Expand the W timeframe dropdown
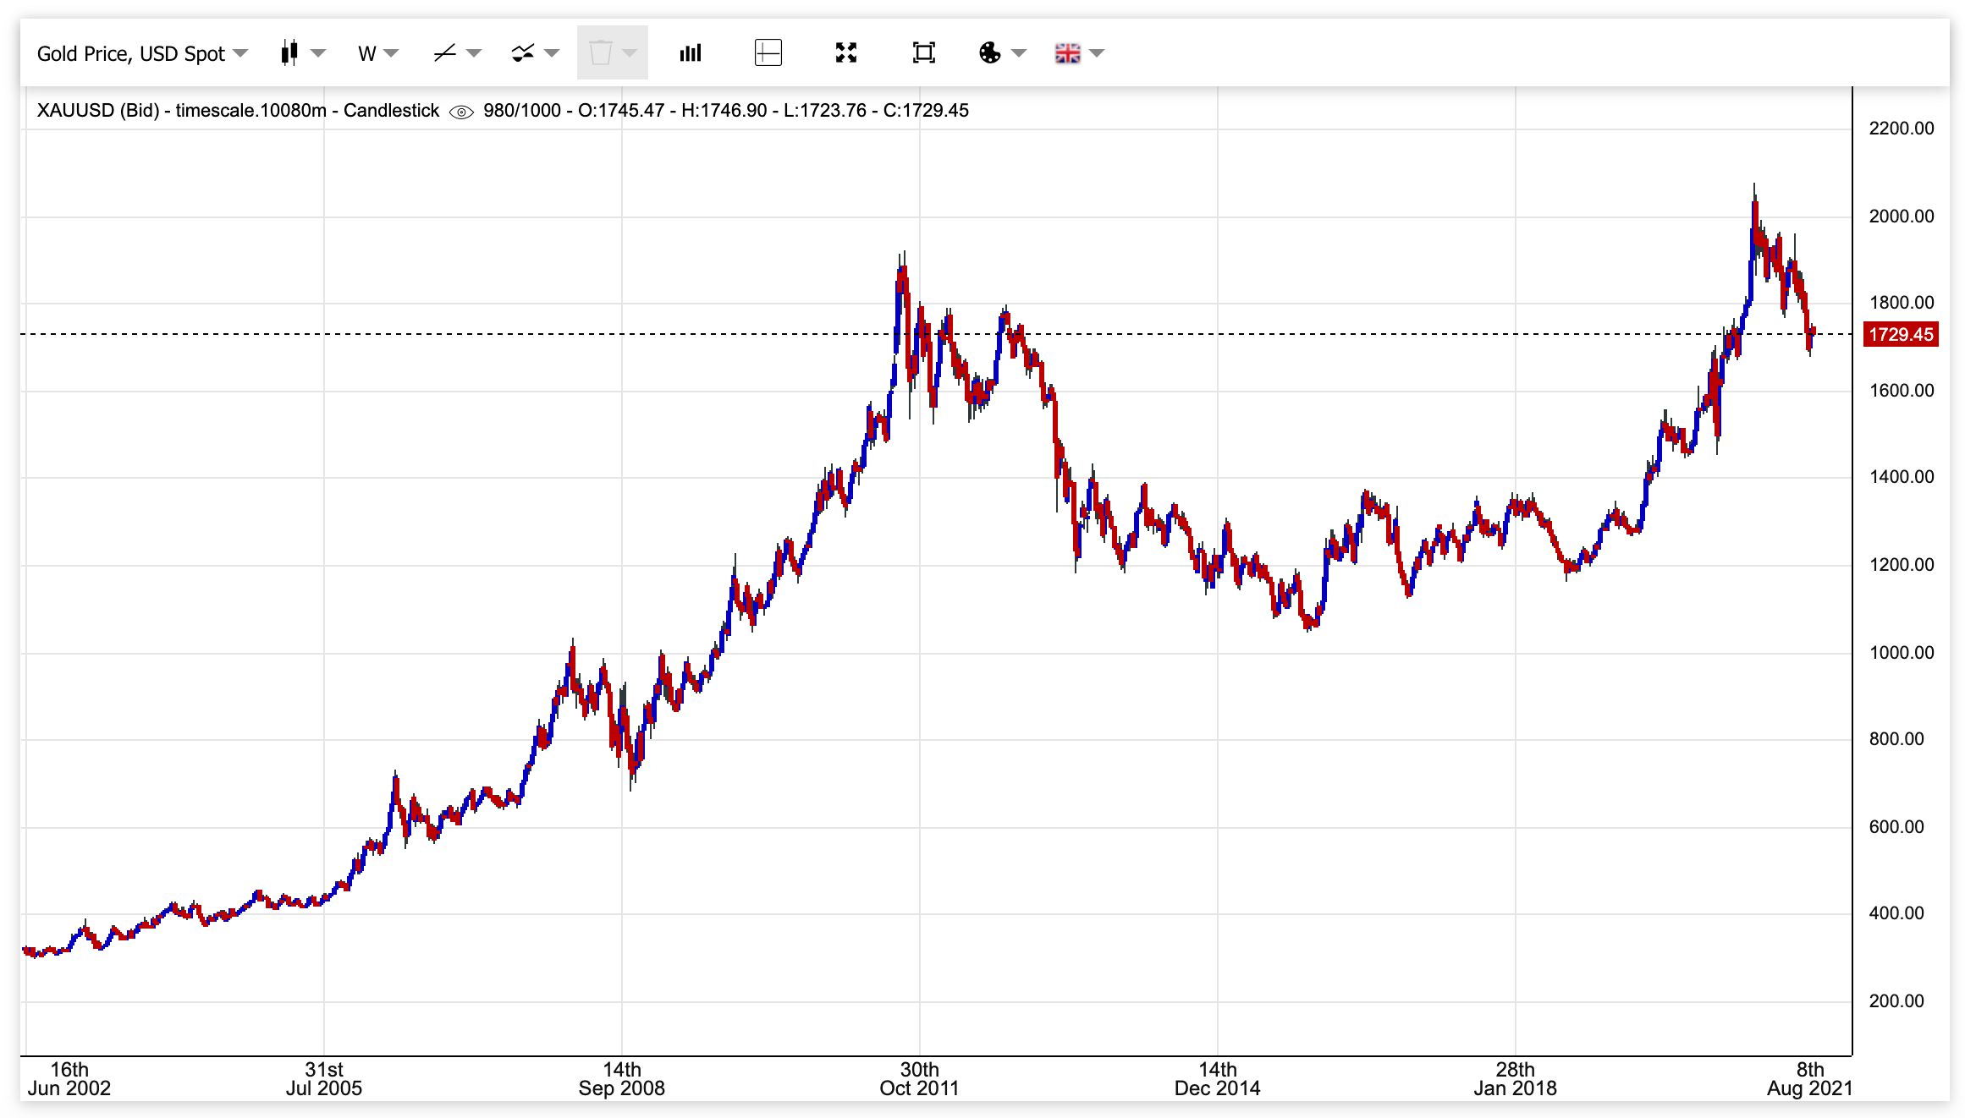Image resolution: width=1965 pixels, height=1118 pixels. (389, 53)
